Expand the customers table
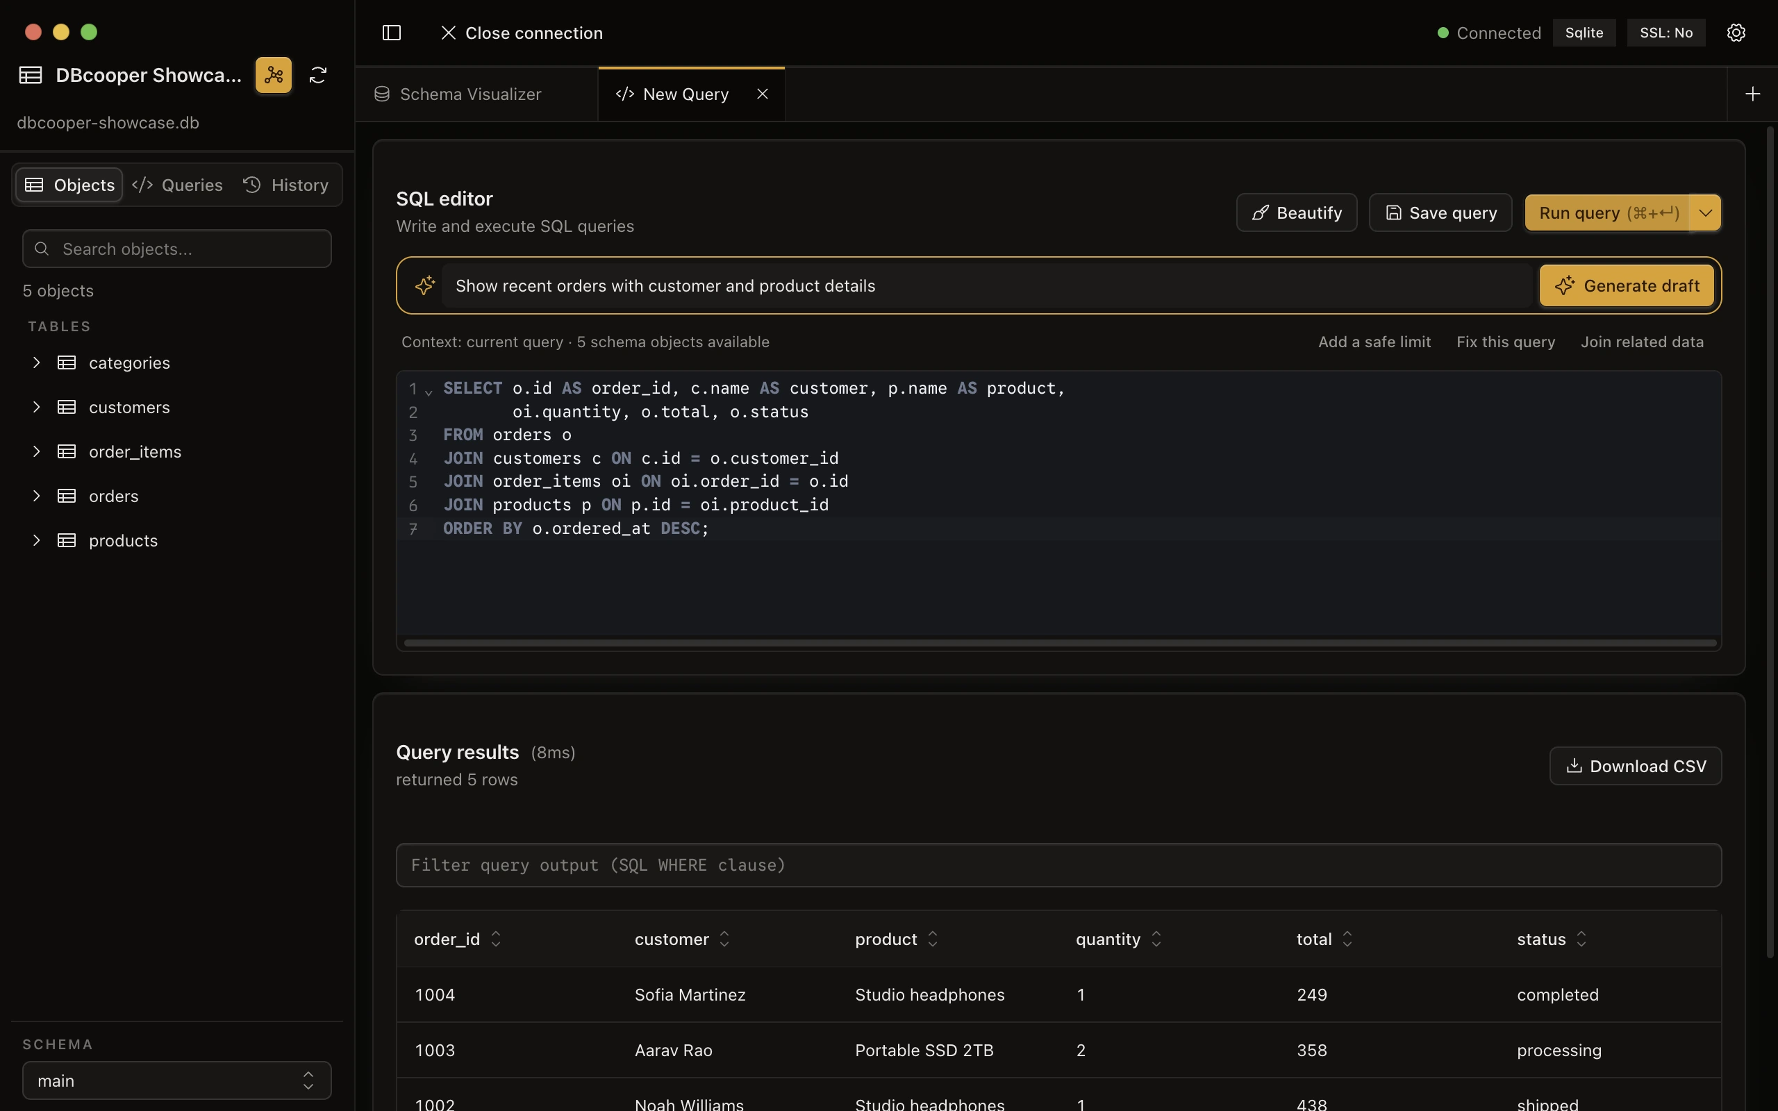This screenshot has width=1778, height=1111. [36, 407]
